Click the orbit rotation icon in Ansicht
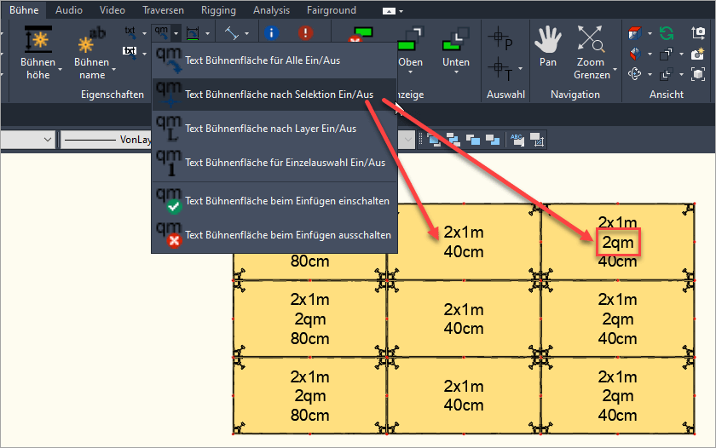 635,74
